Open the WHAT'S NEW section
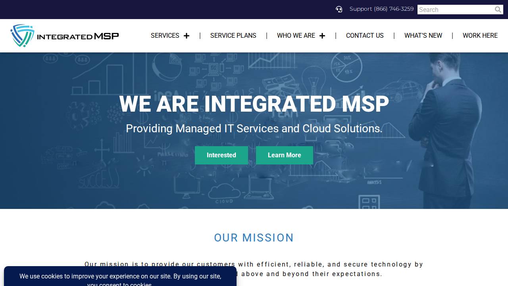 tap(423, 36)
